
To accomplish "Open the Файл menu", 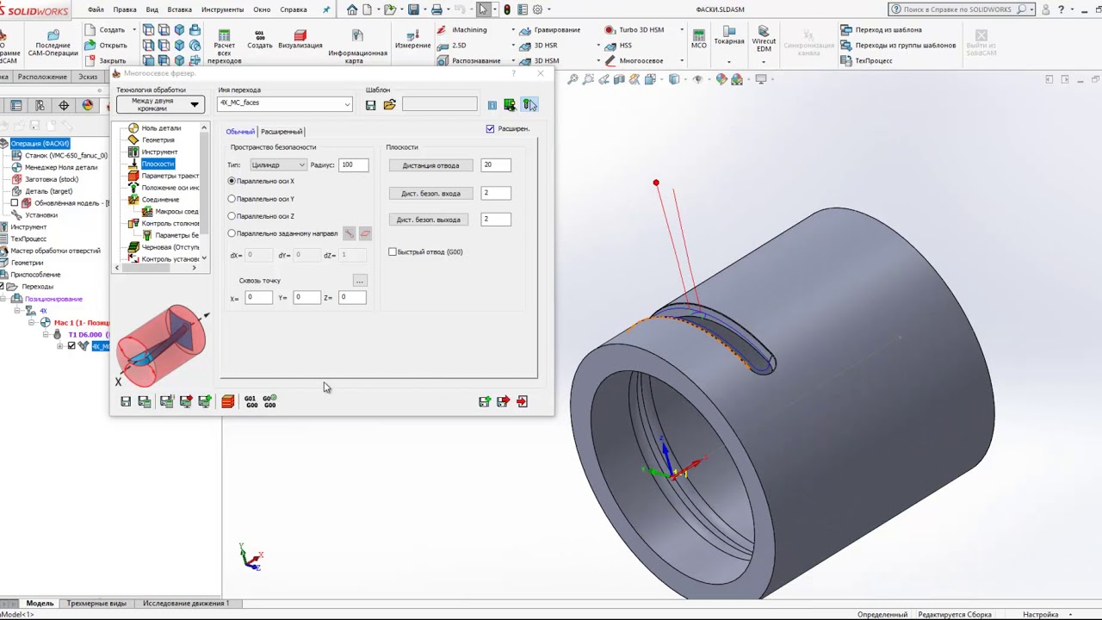I will pyautogui.click(x=96, y=9).
